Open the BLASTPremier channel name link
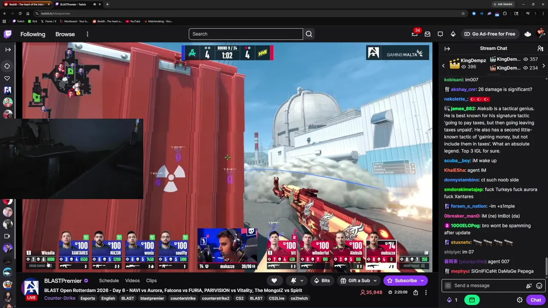548x308 pixels. click(x=63, y=281)
